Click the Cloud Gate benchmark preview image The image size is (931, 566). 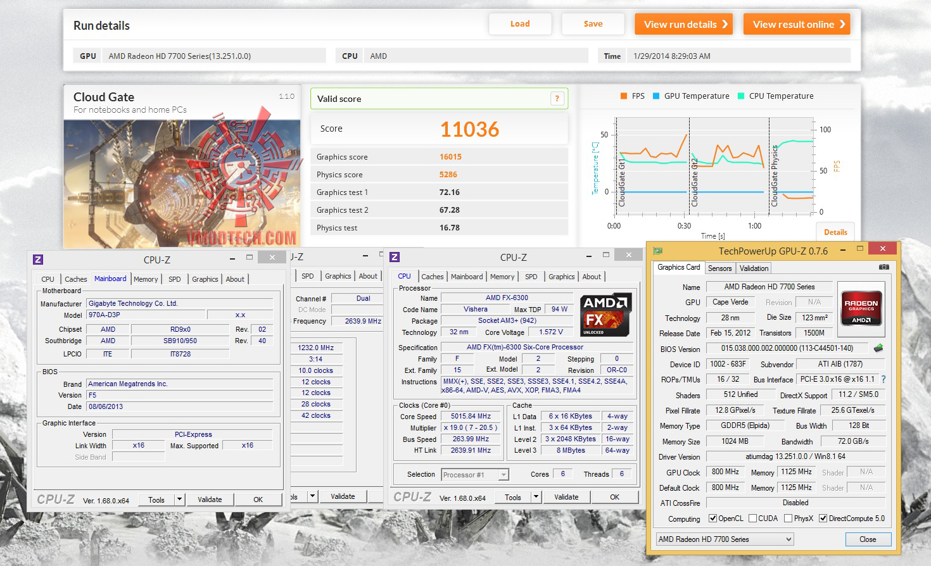coord(182,184)
